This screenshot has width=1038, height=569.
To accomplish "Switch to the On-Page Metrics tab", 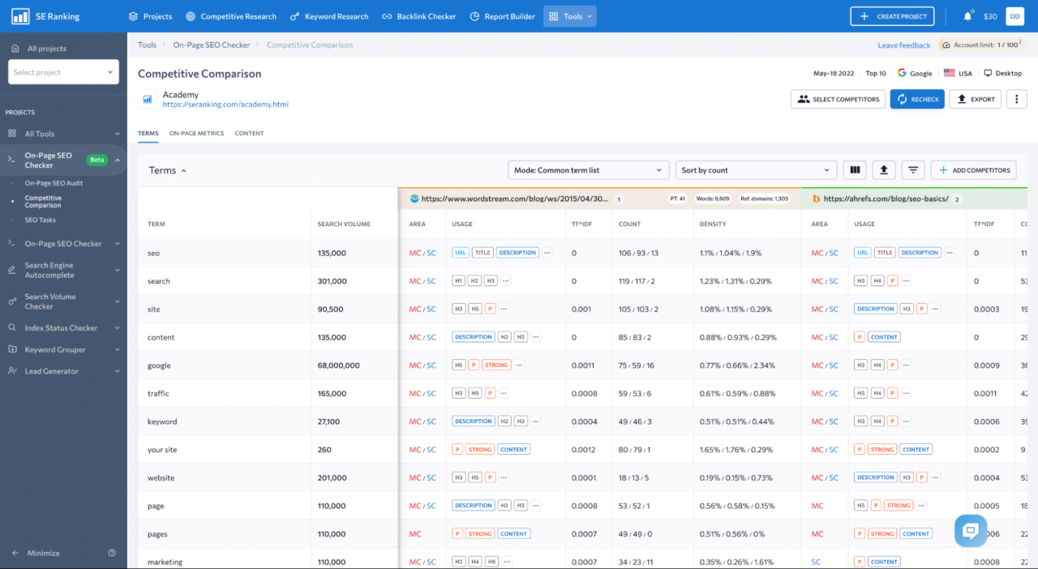I will 196,133.
